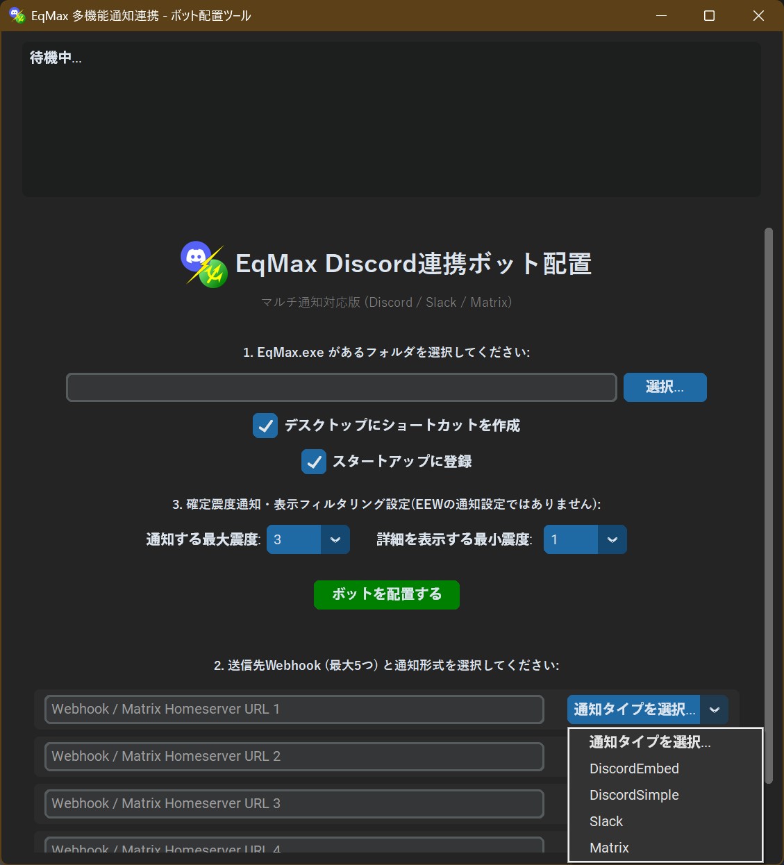Uncheck the desktop shortcut creation option

(x=265, y=426)
